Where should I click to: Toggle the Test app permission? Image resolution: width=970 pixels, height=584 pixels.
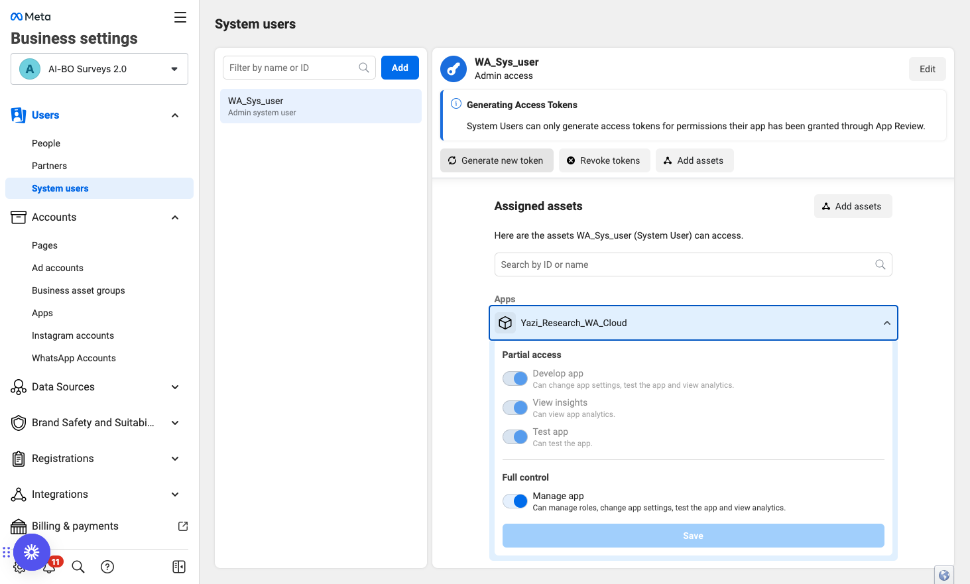point(515,437)
